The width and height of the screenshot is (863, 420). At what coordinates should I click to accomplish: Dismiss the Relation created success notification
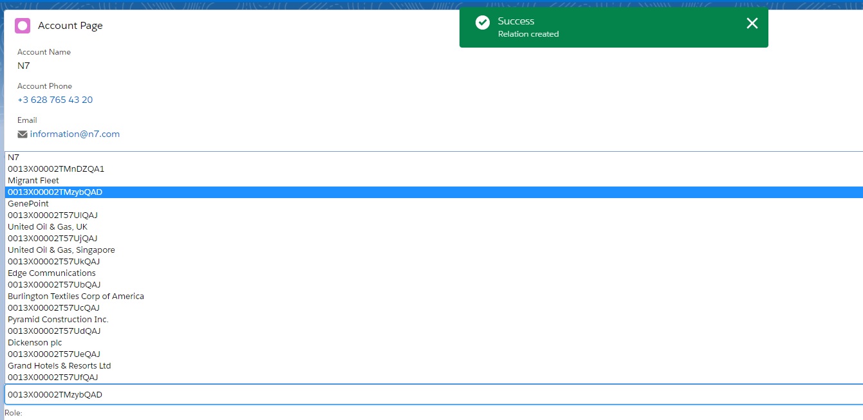pos(751,23)
